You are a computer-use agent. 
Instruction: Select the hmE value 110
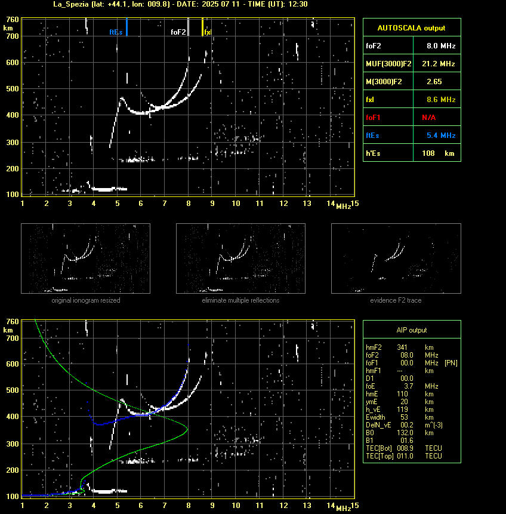click(x=402, y=394)
